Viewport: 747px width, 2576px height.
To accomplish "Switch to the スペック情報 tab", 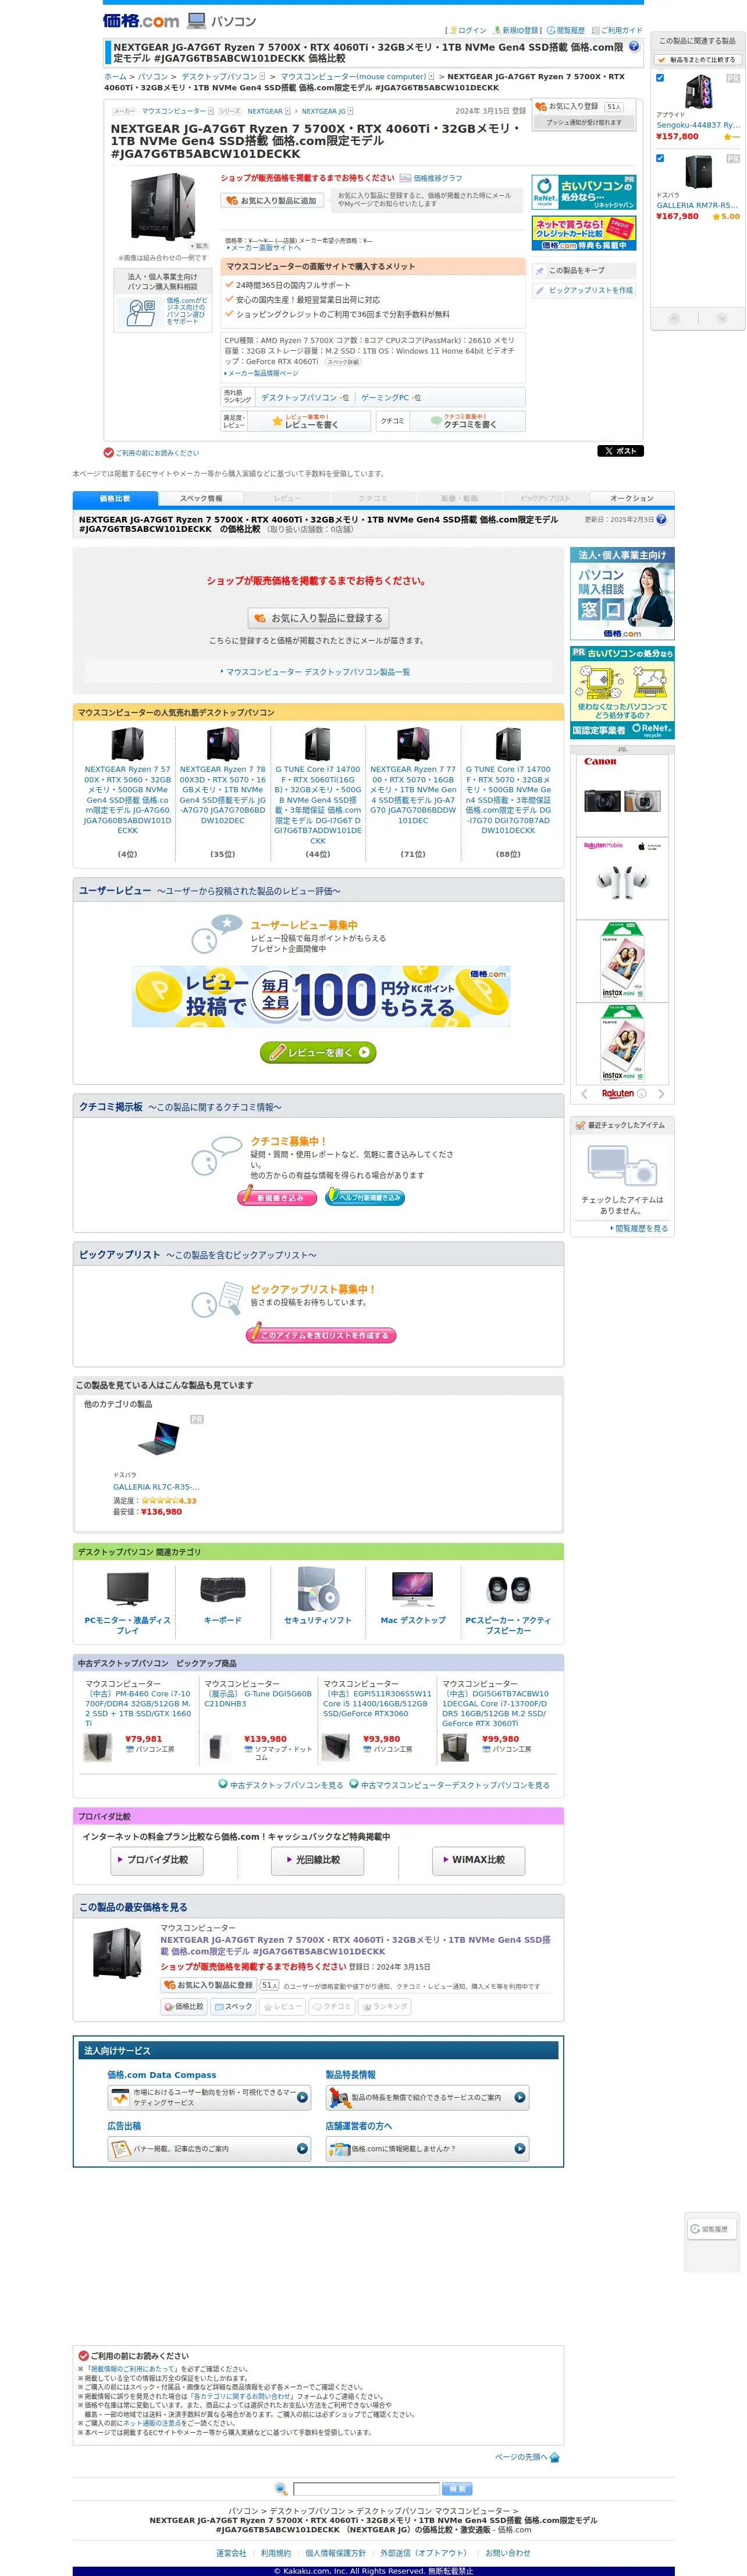I will 201,498.
